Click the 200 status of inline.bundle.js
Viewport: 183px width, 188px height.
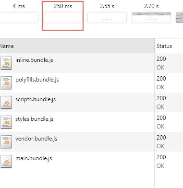click(161, 59)
